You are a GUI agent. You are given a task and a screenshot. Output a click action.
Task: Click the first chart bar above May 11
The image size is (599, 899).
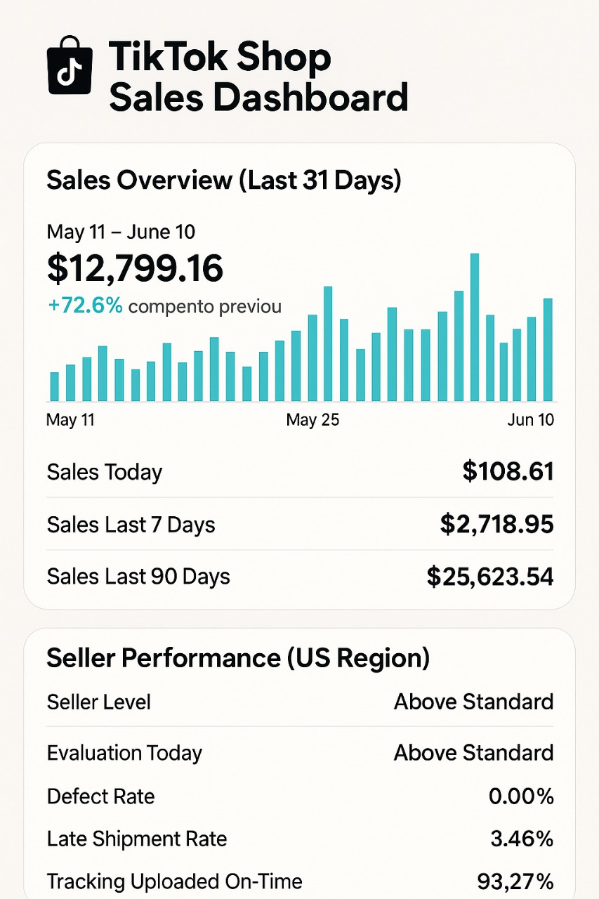(55, 386)
